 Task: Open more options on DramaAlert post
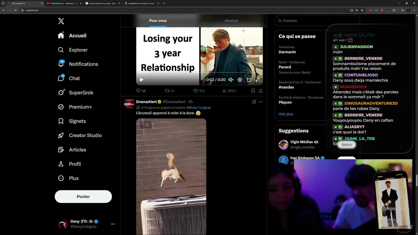click(x=261, y=102)
